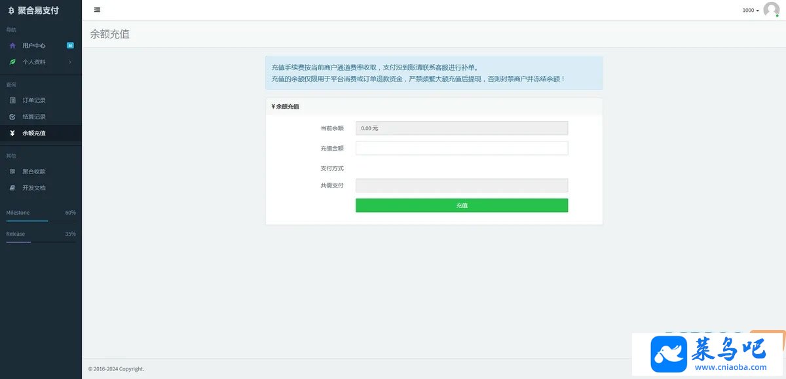Expand the 个人资料 submenu chevron
The width and height of the screenshot is (786, 379).
70,62
